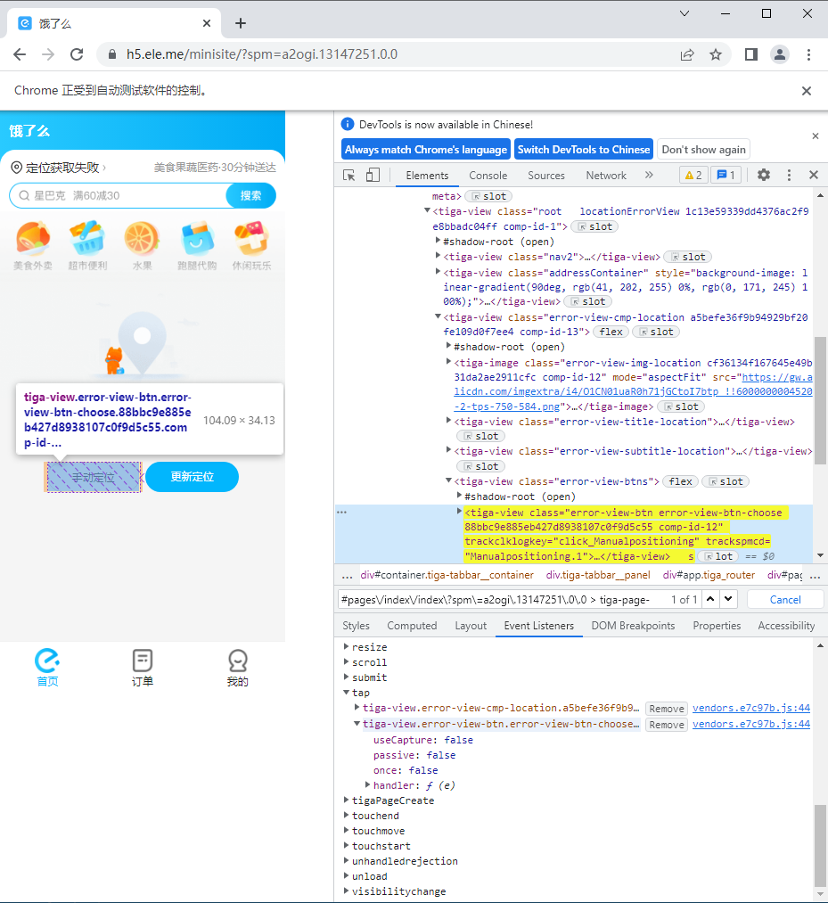Dismiss the automation control infobar
828x903 pixels.
point(806,91)
